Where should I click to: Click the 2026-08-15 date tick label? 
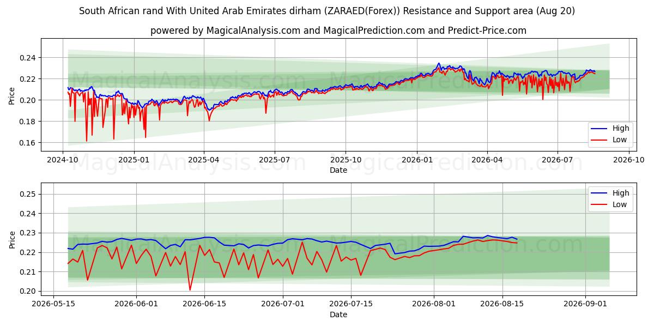tap(502, 304)
